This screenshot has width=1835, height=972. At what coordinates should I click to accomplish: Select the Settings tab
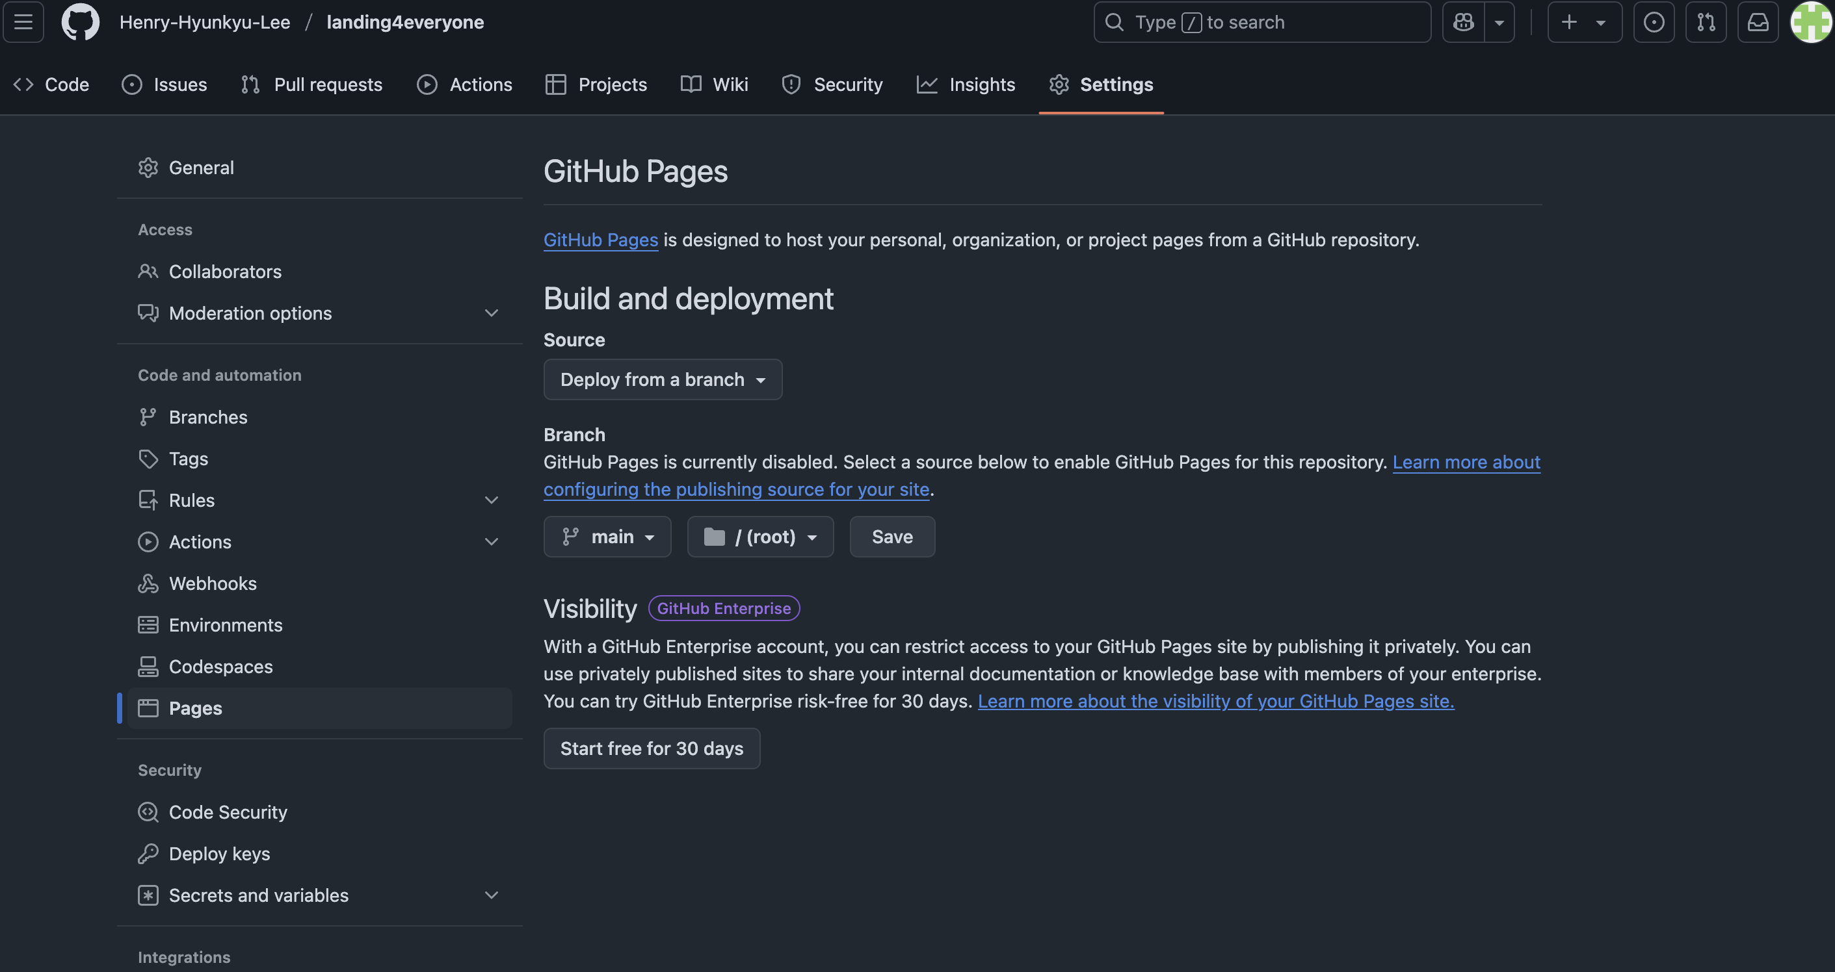(x=1102, y=84)
